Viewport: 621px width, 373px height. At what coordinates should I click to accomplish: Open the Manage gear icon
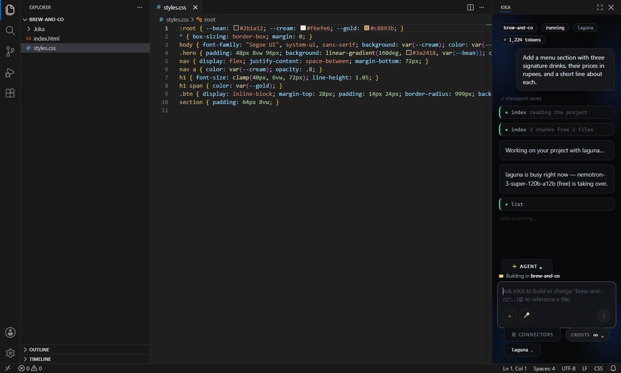[x=10, y=353]
